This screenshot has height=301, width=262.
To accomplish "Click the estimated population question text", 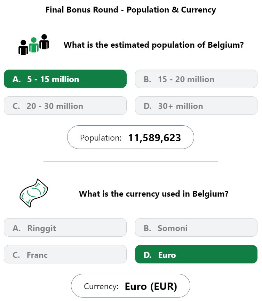I will (x=154, y=45).
